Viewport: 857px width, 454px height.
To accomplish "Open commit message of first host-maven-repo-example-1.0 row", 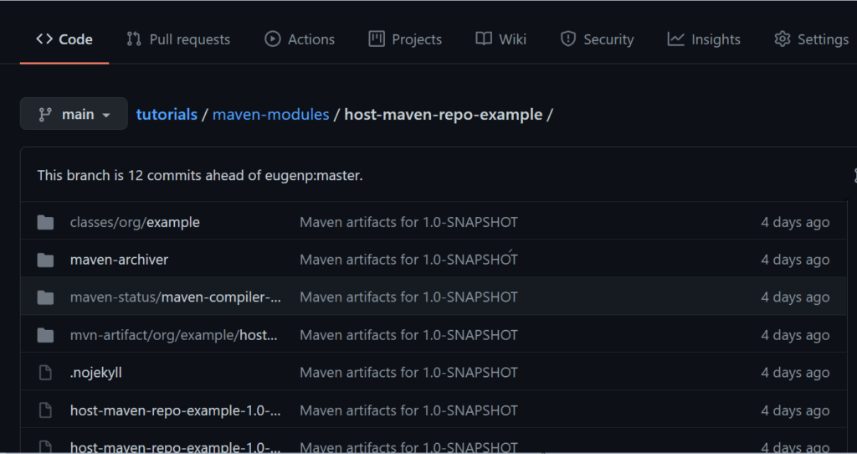I will [x=408, y=410].
